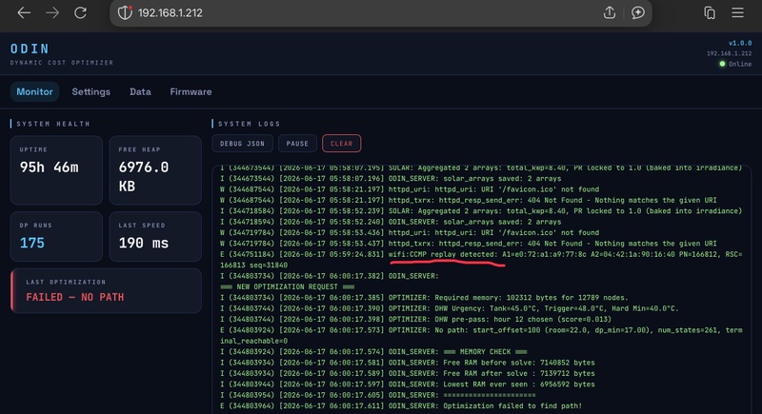The image size is (762, 414).
Task: Click the wifi:CCMP replay detected log line
Action: [x=481, y=260]
